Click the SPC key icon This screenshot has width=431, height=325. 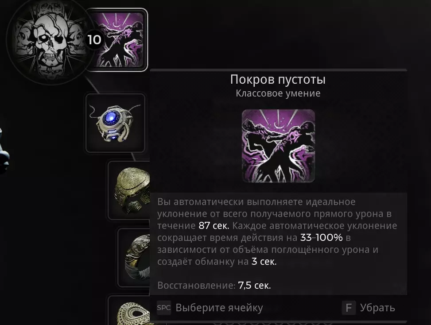(164, 308)
